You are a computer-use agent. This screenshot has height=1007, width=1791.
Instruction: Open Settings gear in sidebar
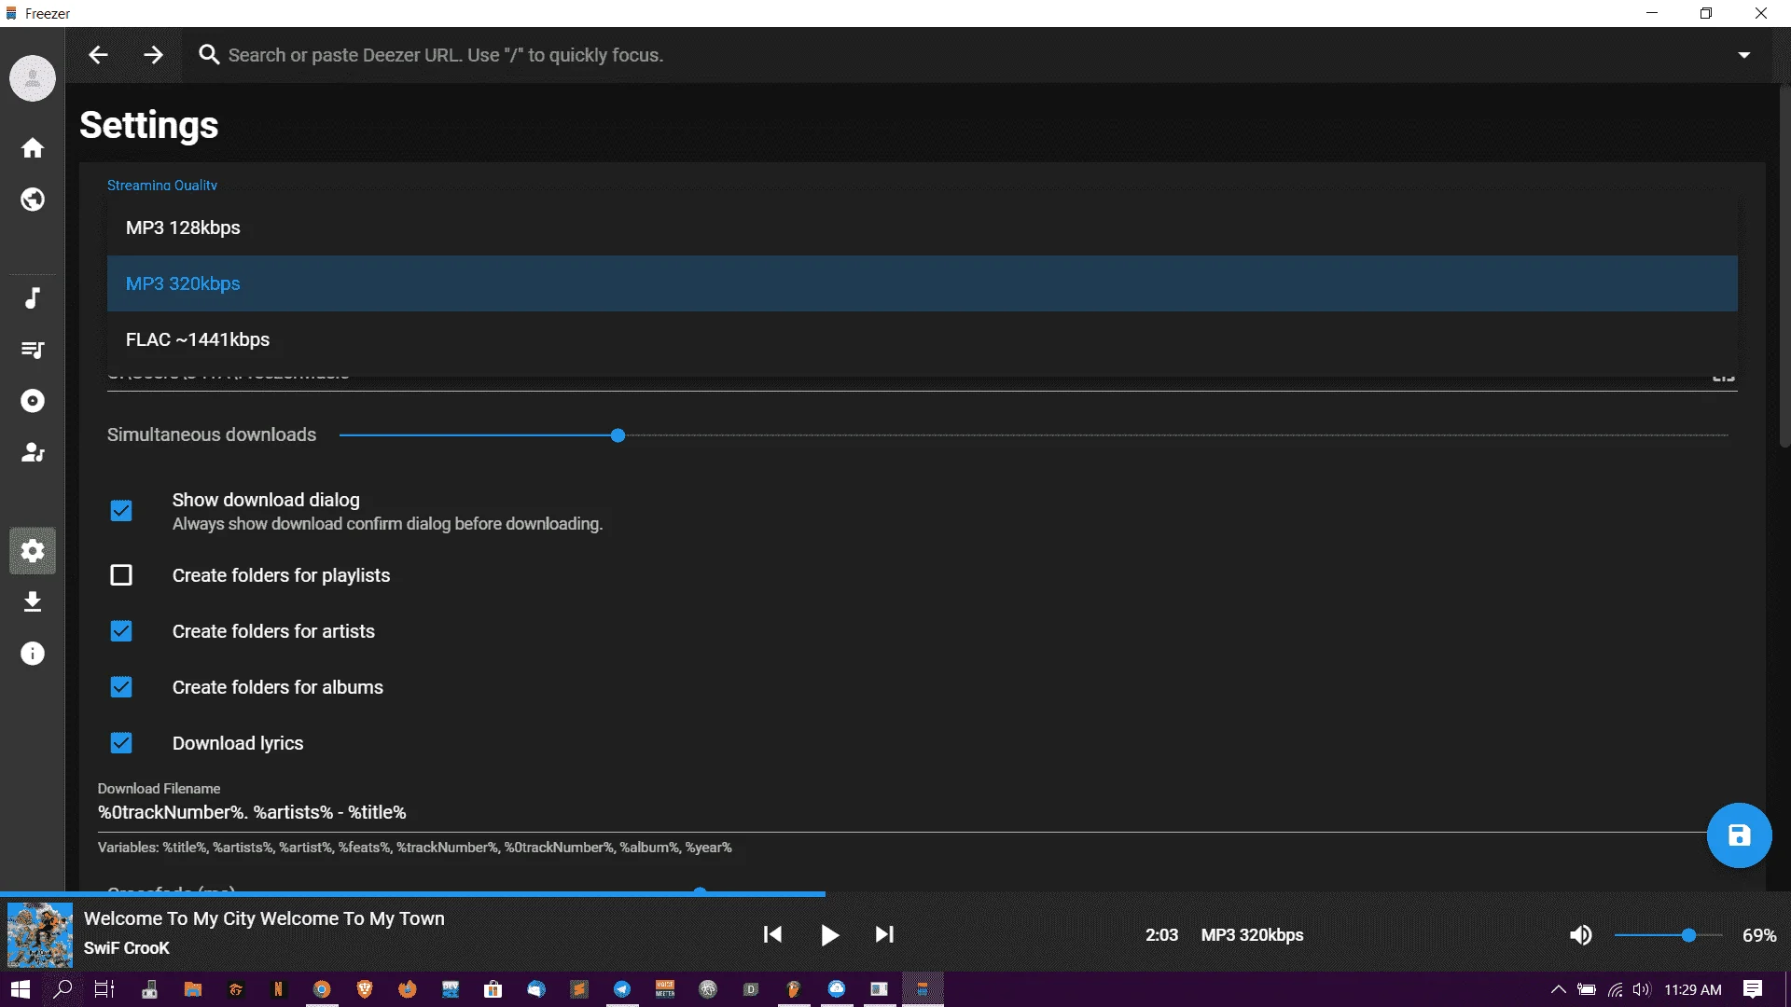[33, 551]
